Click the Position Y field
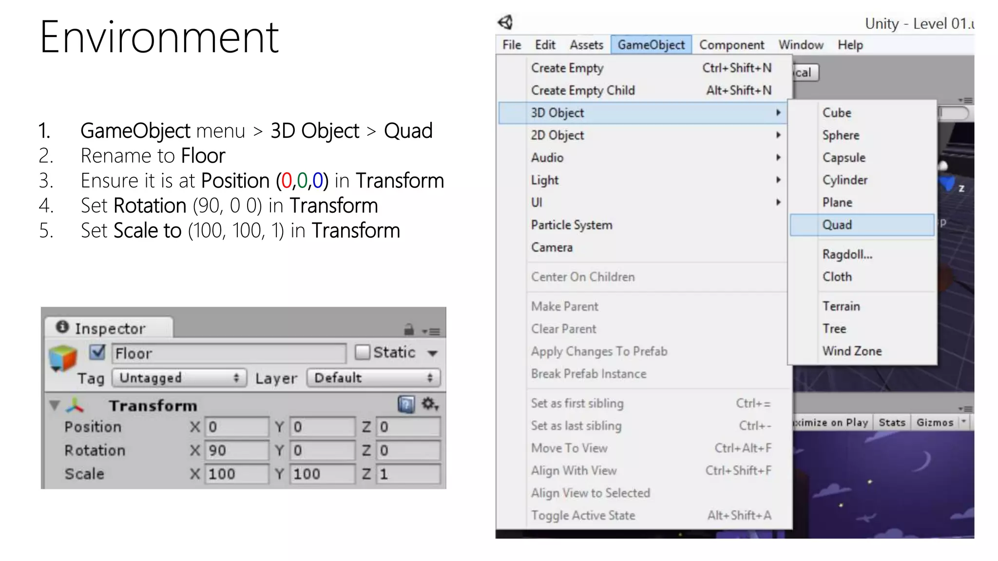 pos(322,427)
